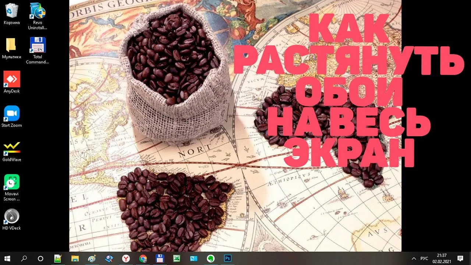Launch Yandex Browser from taskbar

point(126,258)
